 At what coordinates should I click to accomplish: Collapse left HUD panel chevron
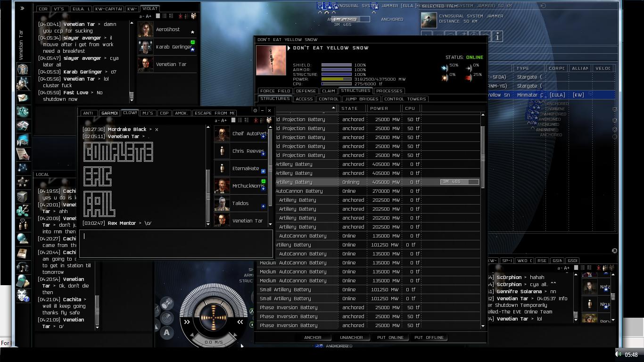(187, 322)
